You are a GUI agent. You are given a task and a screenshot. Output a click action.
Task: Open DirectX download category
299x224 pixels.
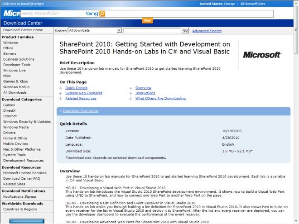click(10, 110)
